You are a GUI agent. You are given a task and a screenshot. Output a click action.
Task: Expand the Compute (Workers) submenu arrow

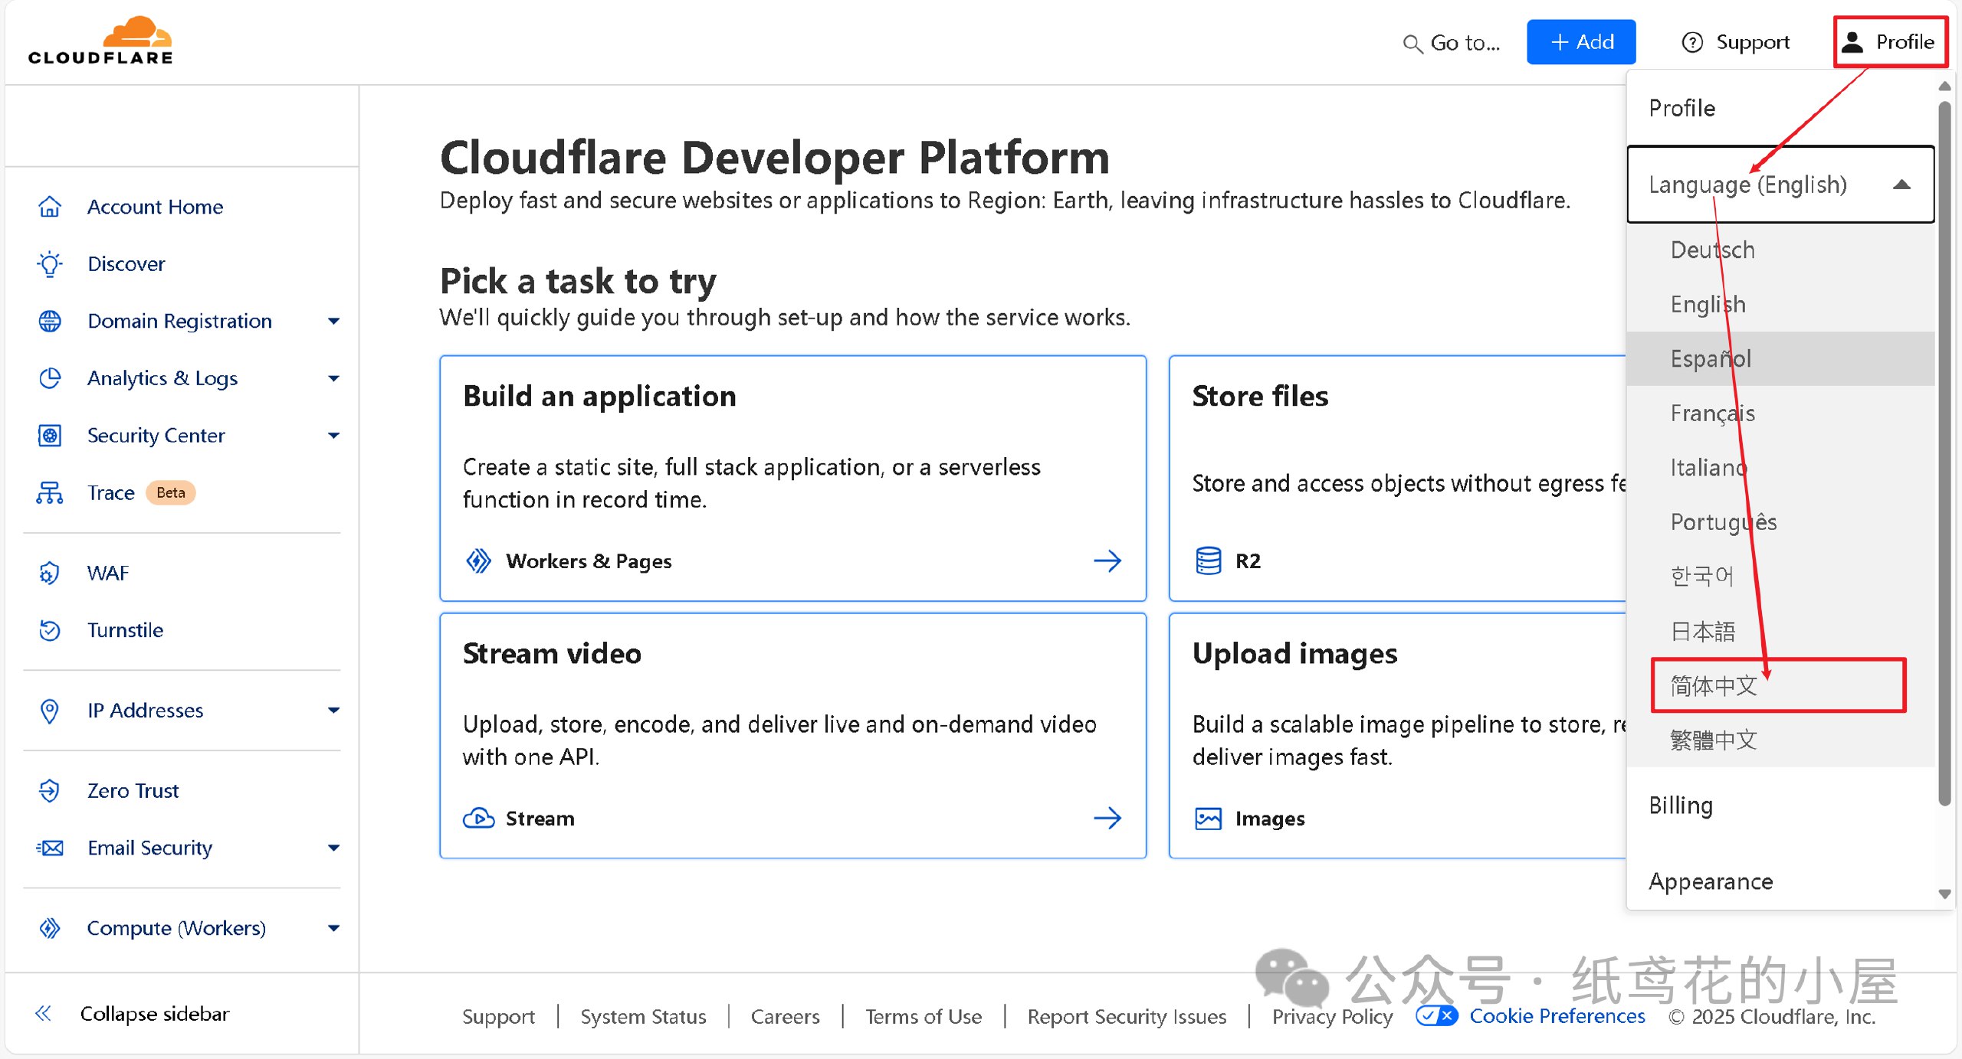(x=333, y=928)
